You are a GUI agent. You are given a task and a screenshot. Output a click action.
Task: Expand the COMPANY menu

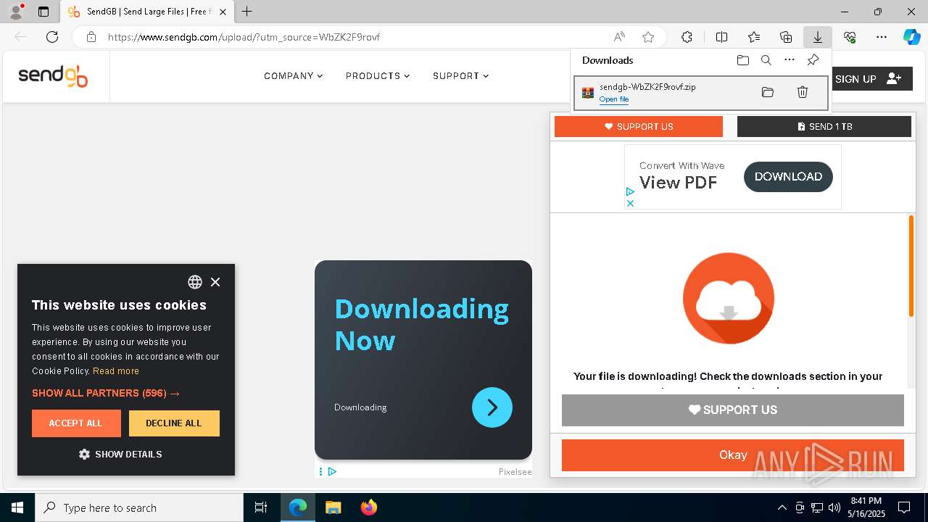294,76
